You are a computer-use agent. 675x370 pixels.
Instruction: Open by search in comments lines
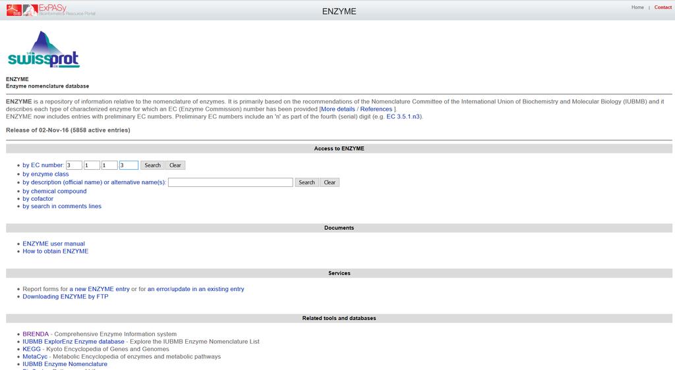[x=62, y=206]
